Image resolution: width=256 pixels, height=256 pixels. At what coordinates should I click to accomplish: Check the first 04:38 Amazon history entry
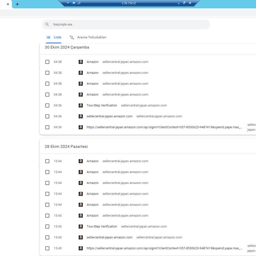(47, 62)
